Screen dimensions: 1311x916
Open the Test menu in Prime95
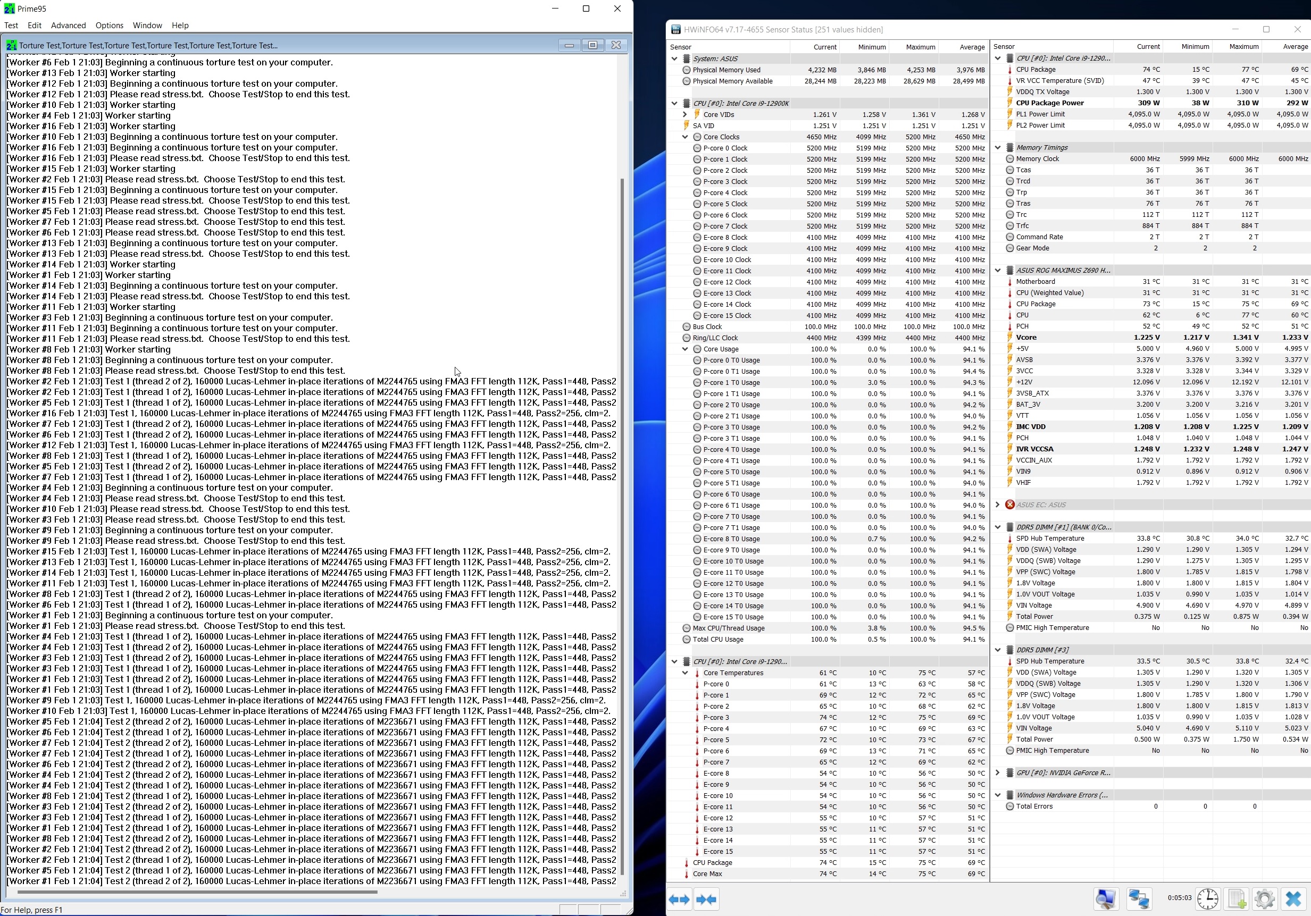coord(11,25)
